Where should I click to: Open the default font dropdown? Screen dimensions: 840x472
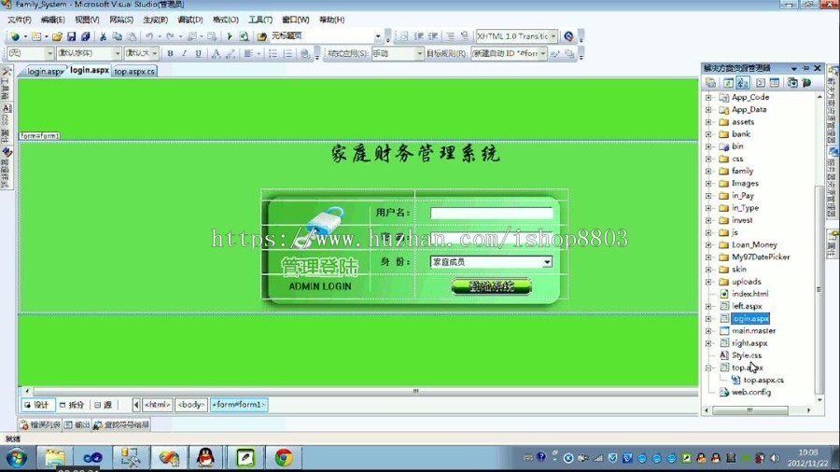click(x=117, y=53)
